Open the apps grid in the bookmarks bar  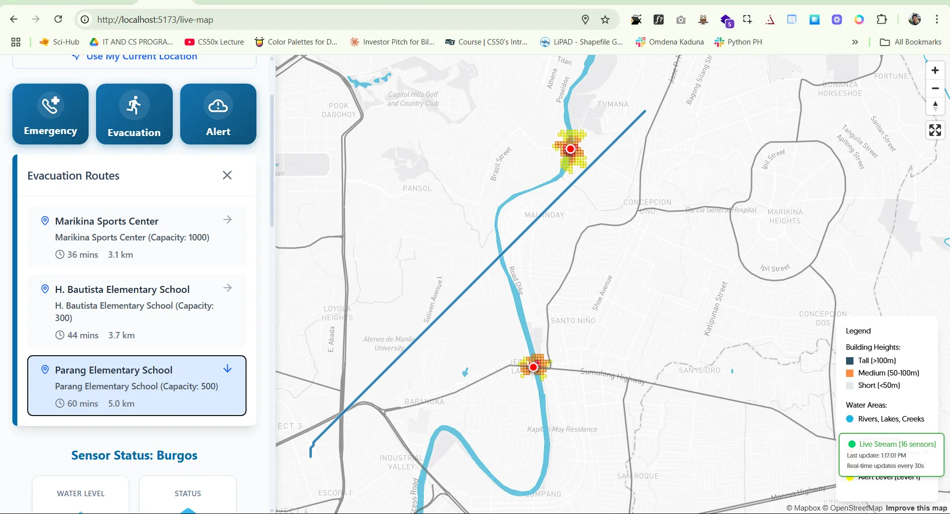[x=16, y=42]
